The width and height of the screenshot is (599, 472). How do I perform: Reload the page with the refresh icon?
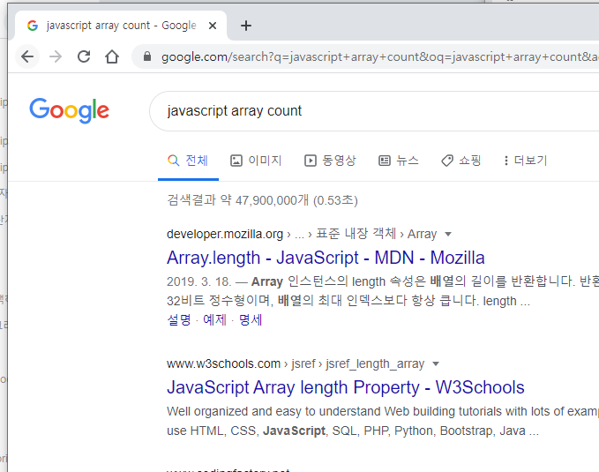pyautogui.click(x=84, y=56)
